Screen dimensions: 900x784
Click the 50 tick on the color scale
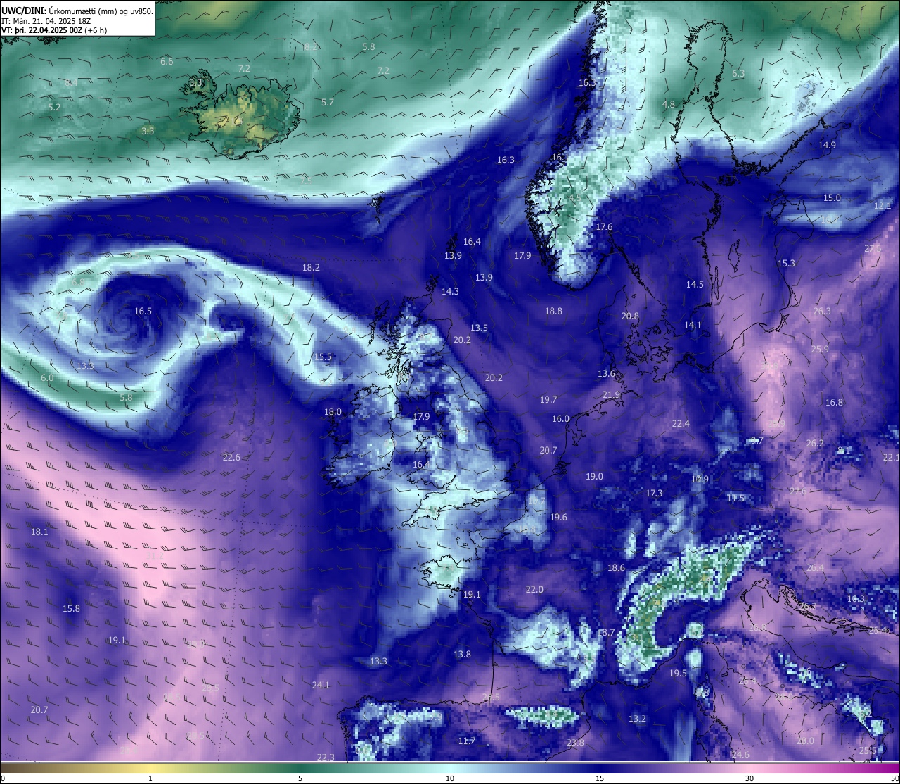(894, 778)
